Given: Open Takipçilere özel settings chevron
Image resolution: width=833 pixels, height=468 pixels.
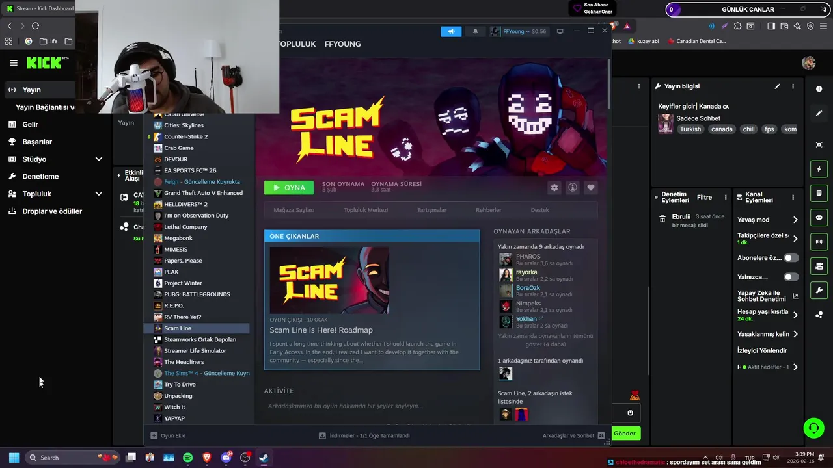Looking at the screenshot, I should point(795,239).
